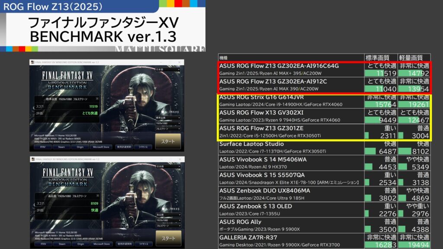The image size is (443, 249).
Task: Select the ASUS ROG Strix G16 G614JVR row name
Action: point(261,97)
